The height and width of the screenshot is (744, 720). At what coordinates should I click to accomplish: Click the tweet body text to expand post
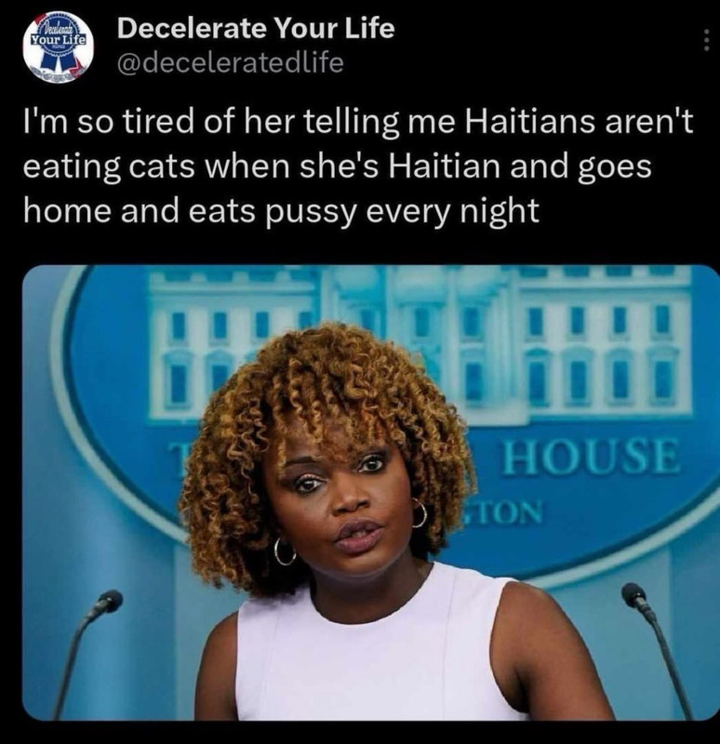[x=358, y=166]
